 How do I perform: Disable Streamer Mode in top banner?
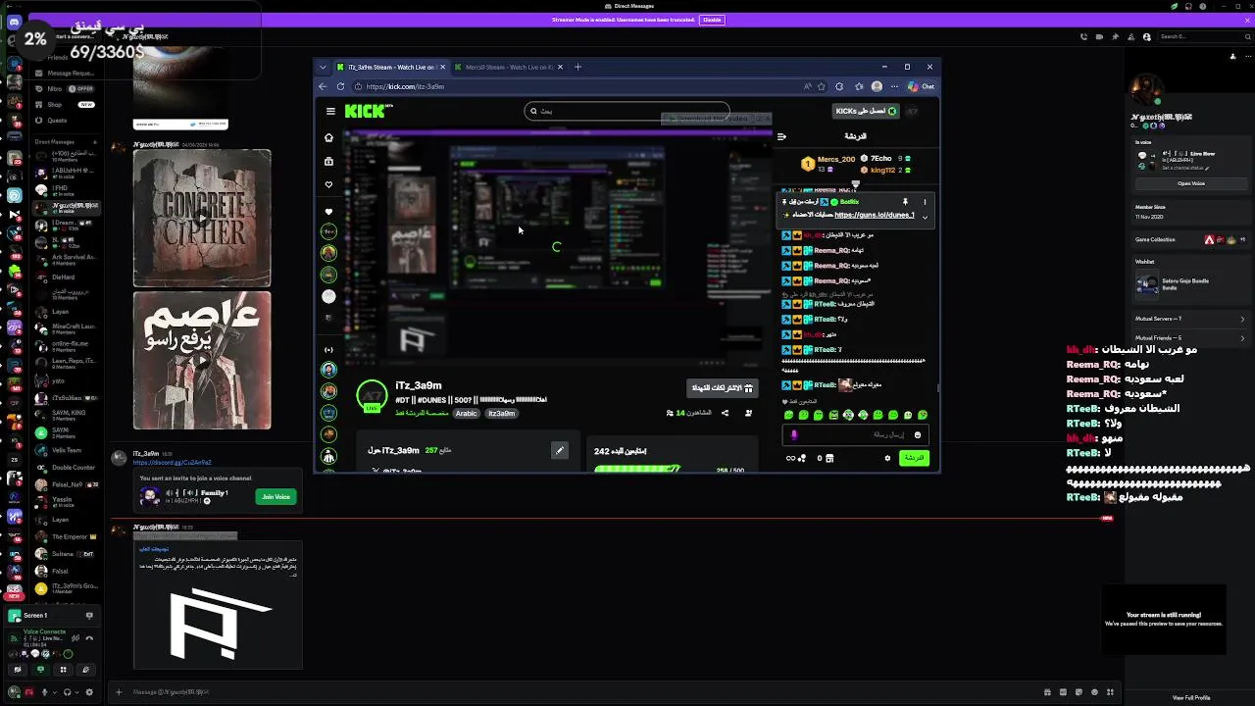coord(712,20)
